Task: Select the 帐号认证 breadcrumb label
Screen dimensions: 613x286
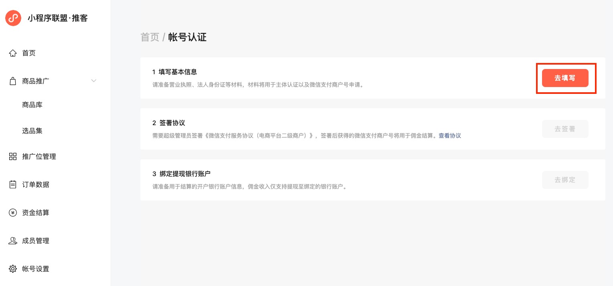Action: pyautogui.click(x=187, y=37)
